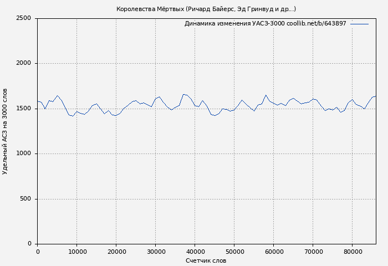388x266 pixels.
Task: Click the 1500 y-axis tick label
Action: tap(23, 109)
